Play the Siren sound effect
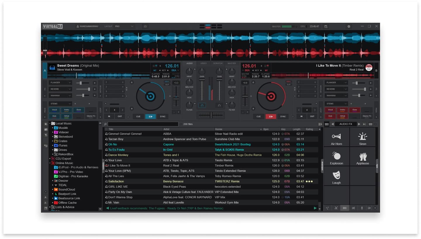The height and width of the screenshot is (239, 421). click(363, 138)
